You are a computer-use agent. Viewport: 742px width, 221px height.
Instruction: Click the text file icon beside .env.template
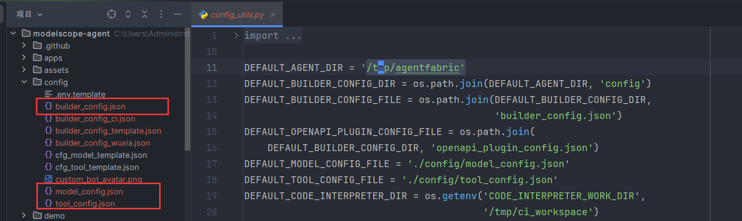(x=48, y=94)
